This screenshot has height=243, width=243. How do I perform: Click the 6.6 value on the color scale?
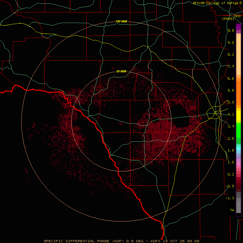(231, 78)
